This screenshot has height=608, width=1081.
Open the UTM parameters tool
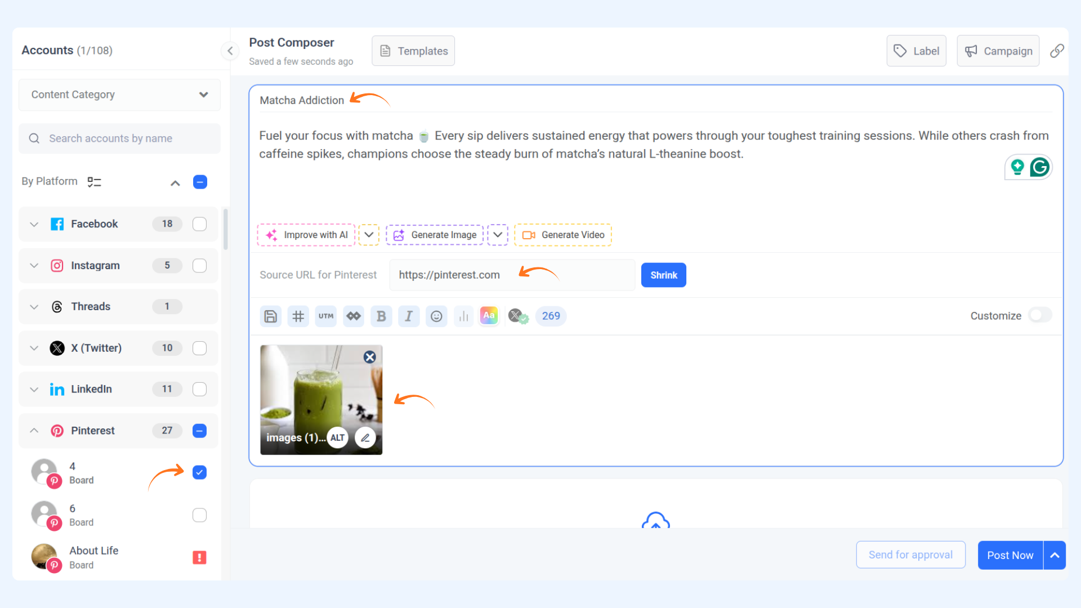pyautogui.click(x=325, y=316)
